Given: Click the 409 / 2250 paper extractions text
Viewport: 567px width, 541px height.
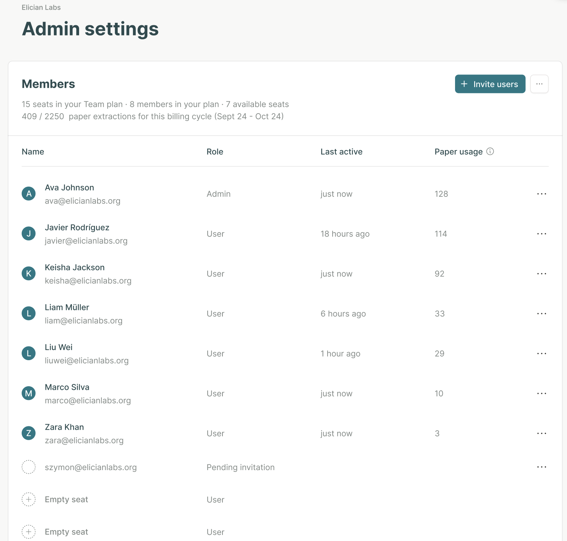Looking at the screenshot, I should coord(153,116).
